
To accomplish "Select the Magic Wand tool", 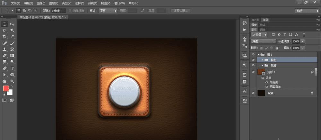I will (x=12, y=30).
